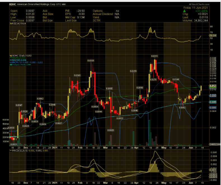Click the 0.0098 April price label
This screenshot has width=221, height=185.
click(x=140, y=88)
